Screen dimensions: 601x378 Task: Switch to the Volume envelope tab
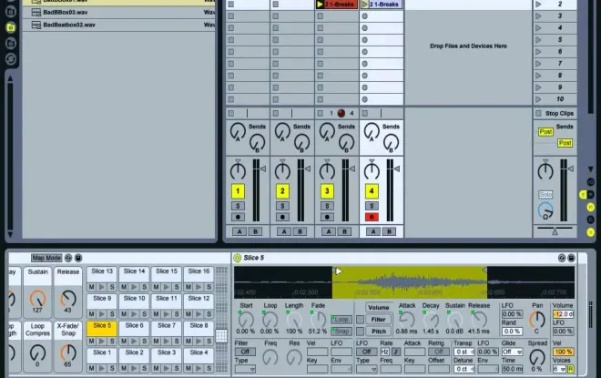point(378,308)
